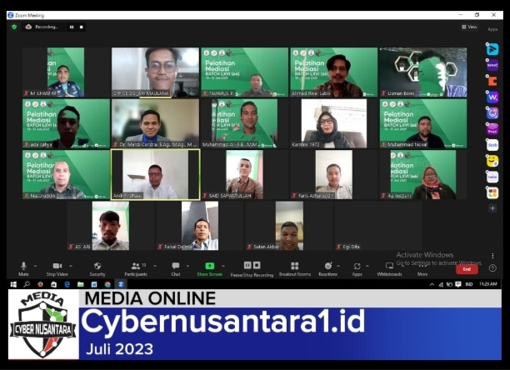Open Whiteboards
Screen dimensions: 510x370
[x=389, y=268]
